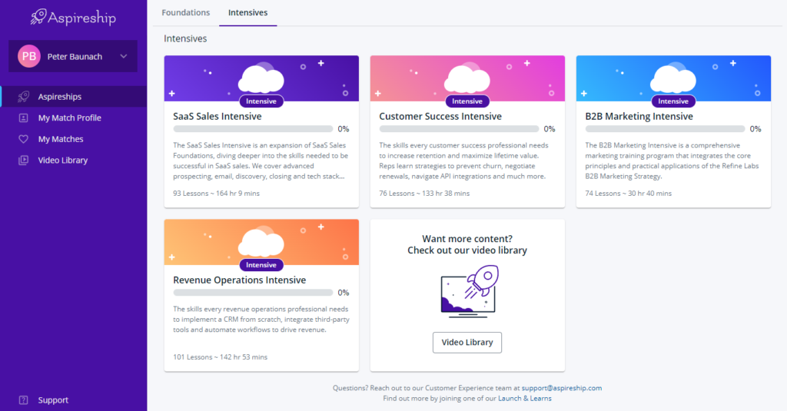Click the support@aspireship.com email link
Screen dimensions: 787x411
point(562,388)
